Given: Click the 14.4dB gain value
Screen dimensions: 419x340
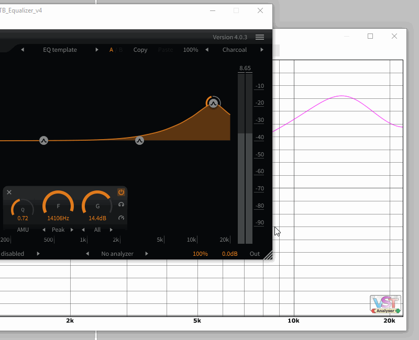Looking at the screenshot, I should (x=97, y=218).
